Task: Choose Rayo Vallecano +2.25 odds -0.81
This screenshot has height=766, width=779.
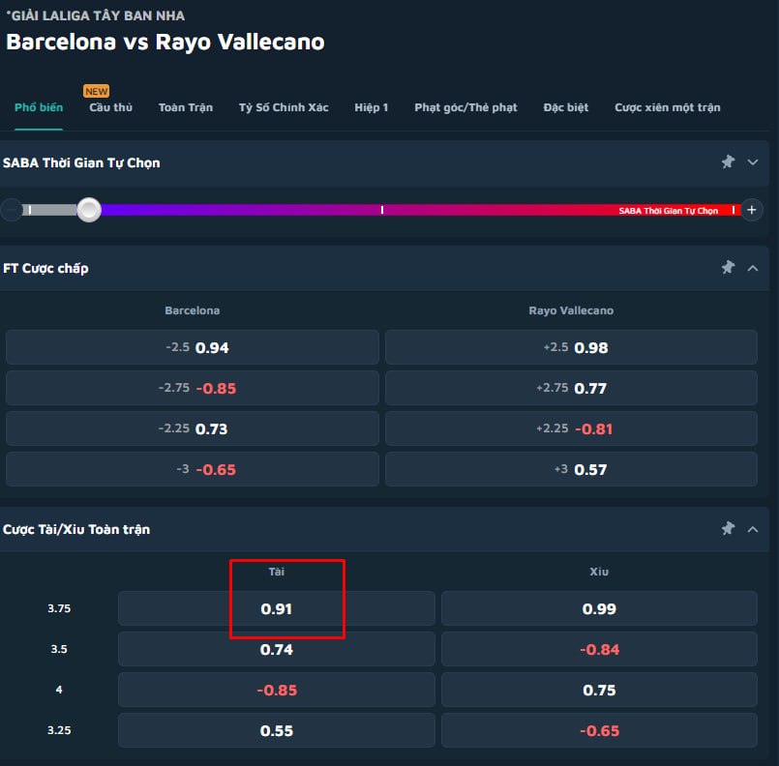Action: coord(571,428)
